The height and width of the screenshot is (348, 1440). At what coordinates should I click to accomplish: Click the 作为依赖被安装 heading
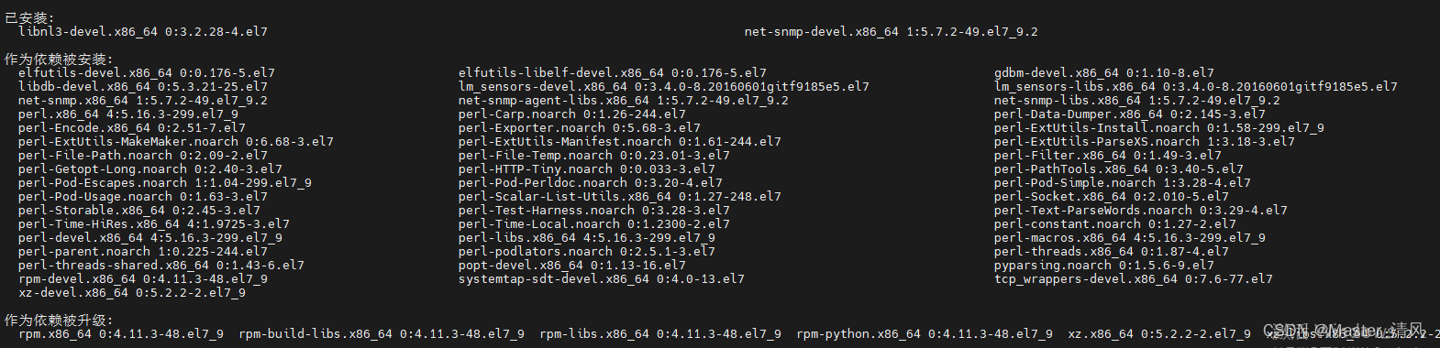(59, 60)
